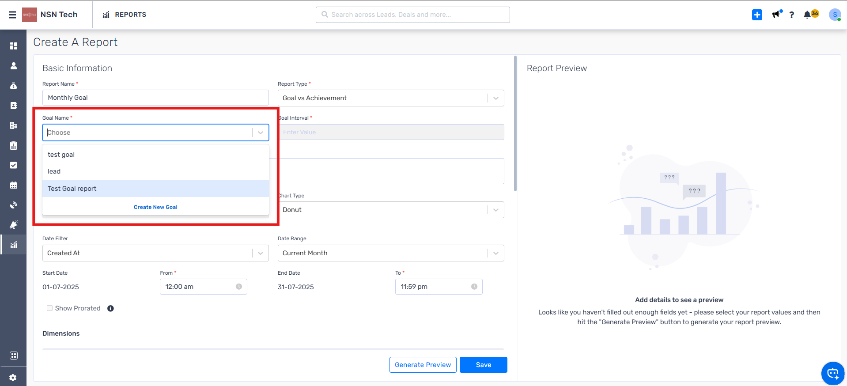Toggle the Show Prorated checkbox
The height and width of the screenshot is (386, 847).
tap(49, 308)
